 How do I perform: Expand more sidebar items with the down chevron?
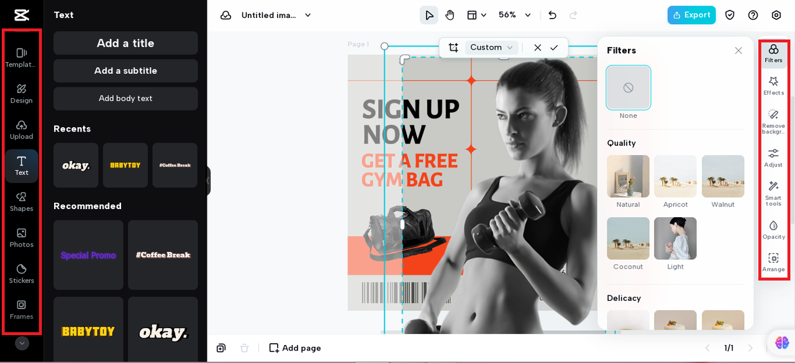point(22,343)
